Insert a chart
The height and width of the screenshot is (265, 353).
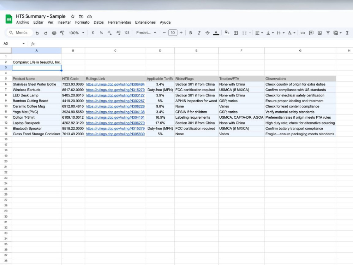tap(319, 33)
